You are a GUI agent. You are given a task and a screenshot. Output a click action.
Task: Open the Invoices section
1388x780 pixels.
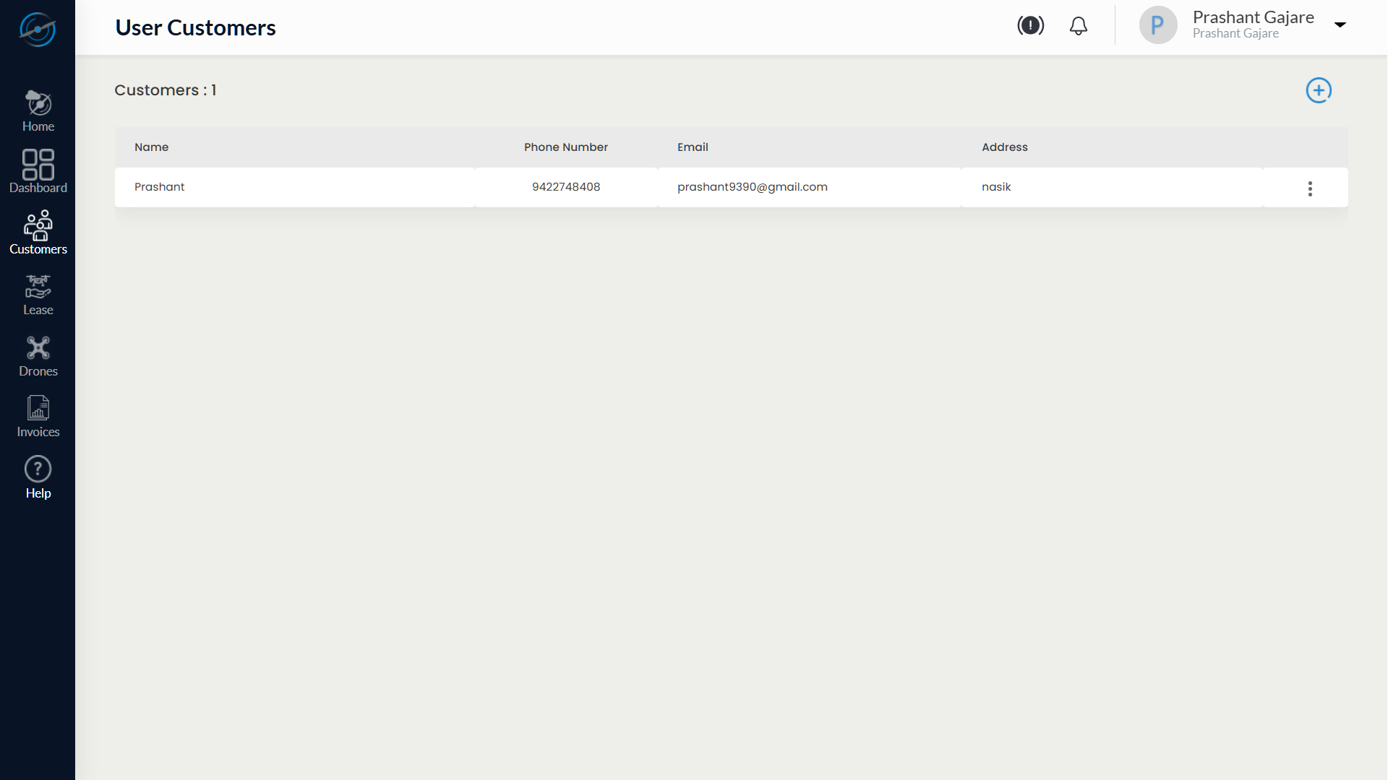click(38, 417)
